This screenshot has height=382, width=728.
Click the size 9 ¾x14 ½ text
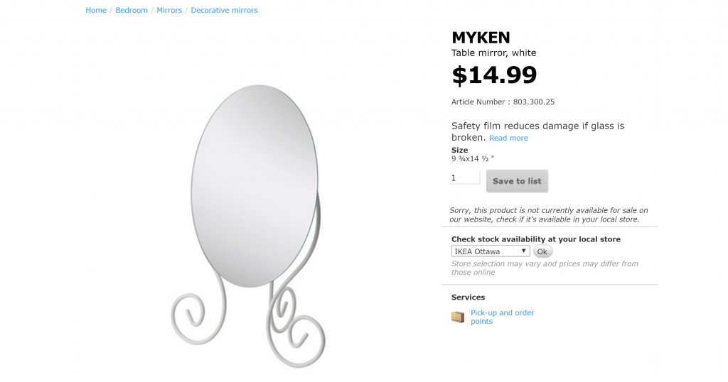(x=473, y=159)
